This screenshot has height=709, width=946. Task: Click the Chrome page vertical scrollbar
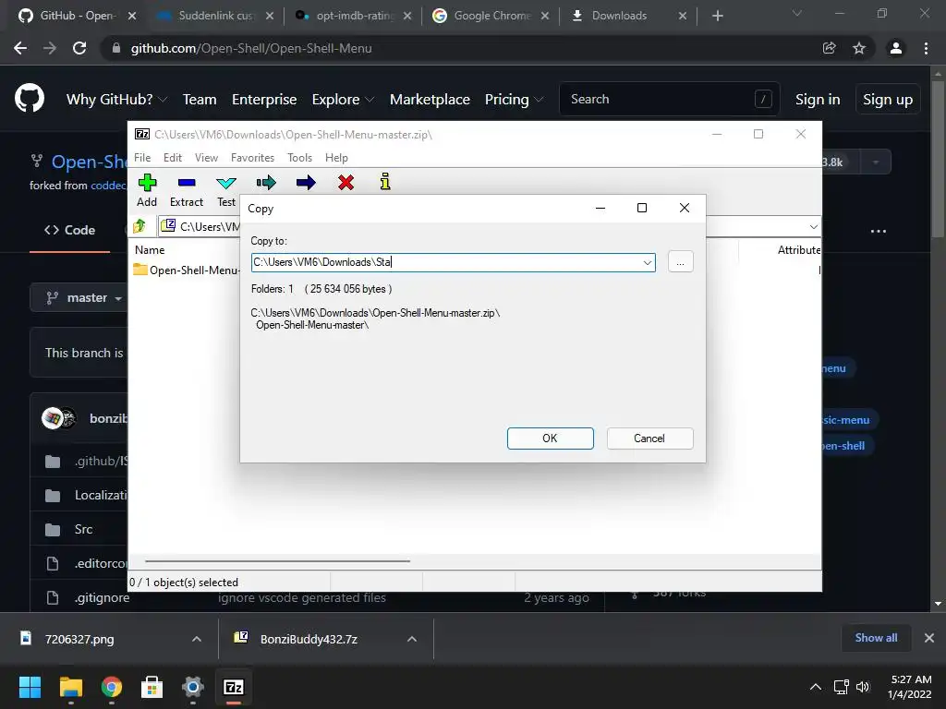[x=938, y=160]
